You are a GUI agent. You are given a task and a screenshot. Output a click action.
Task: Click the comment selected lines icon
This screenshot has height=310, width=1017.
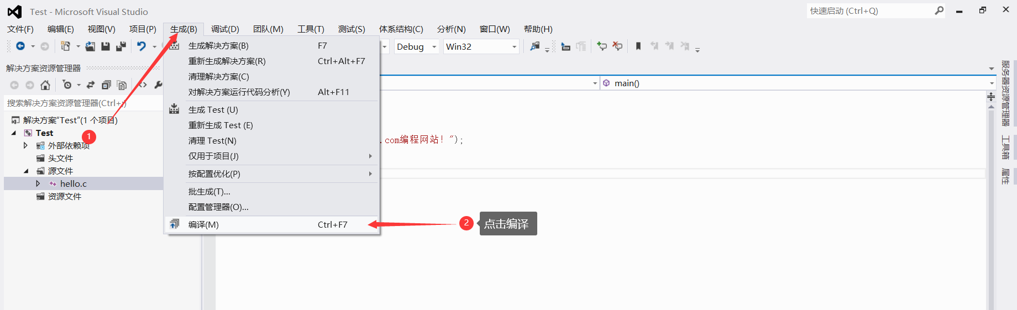click(x=602, y=46)
